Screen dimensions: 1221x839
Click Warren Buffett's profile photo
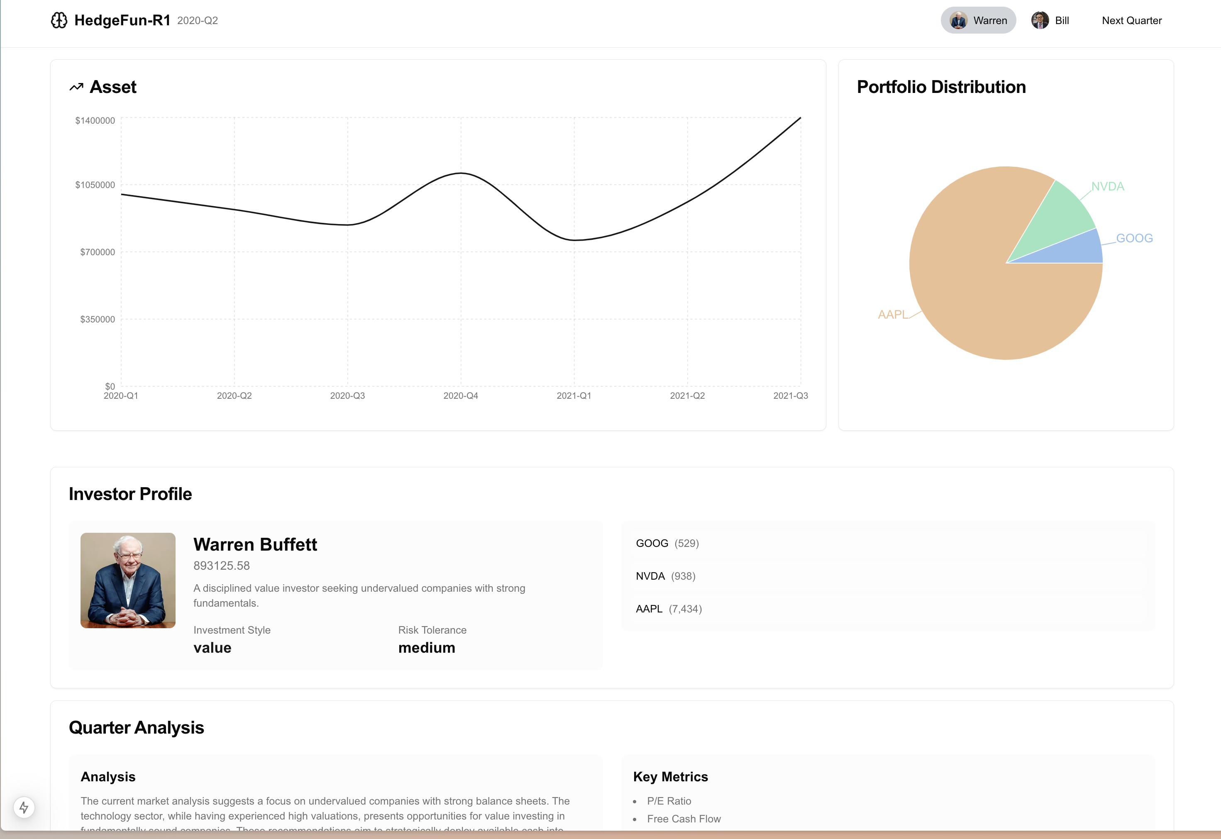tap(128, 580)
